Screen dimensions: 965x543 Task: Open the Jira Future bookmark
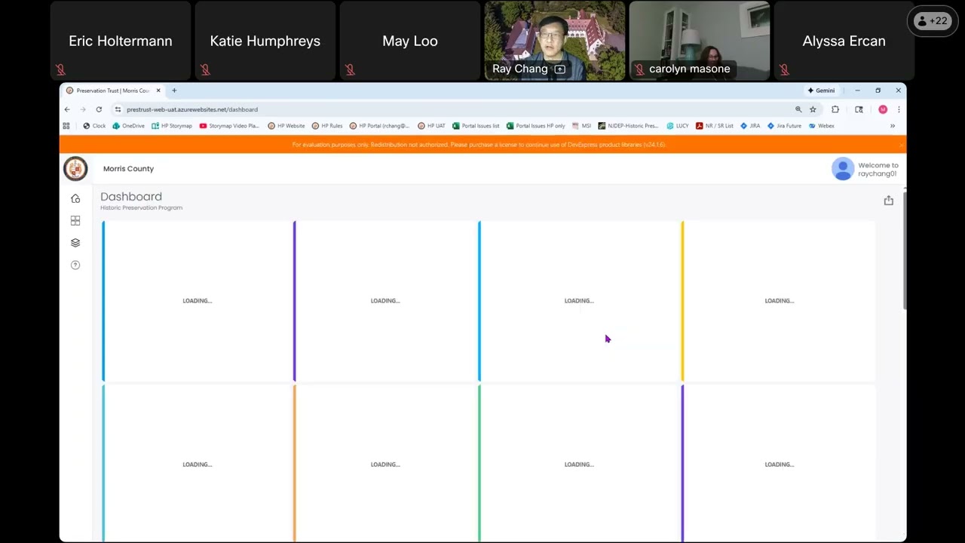click(x=785, y=126)
